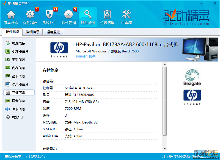
Task: Click the 内存信息 RAM icon
Action: point(8,68)
